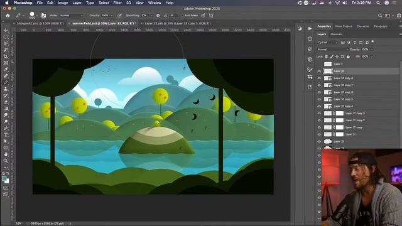The image size is (402, 226).
Task: Click the Play actions panel icon
Action: click(x=310, y=28)
